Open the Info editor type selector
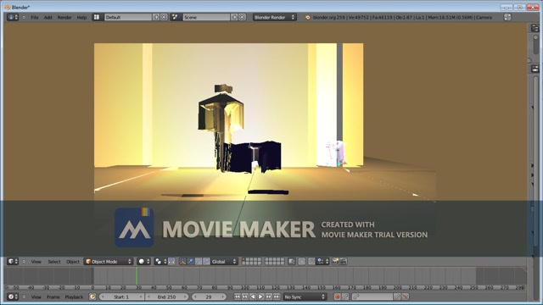Screen dimensions: 543x305 click(13, 17)
